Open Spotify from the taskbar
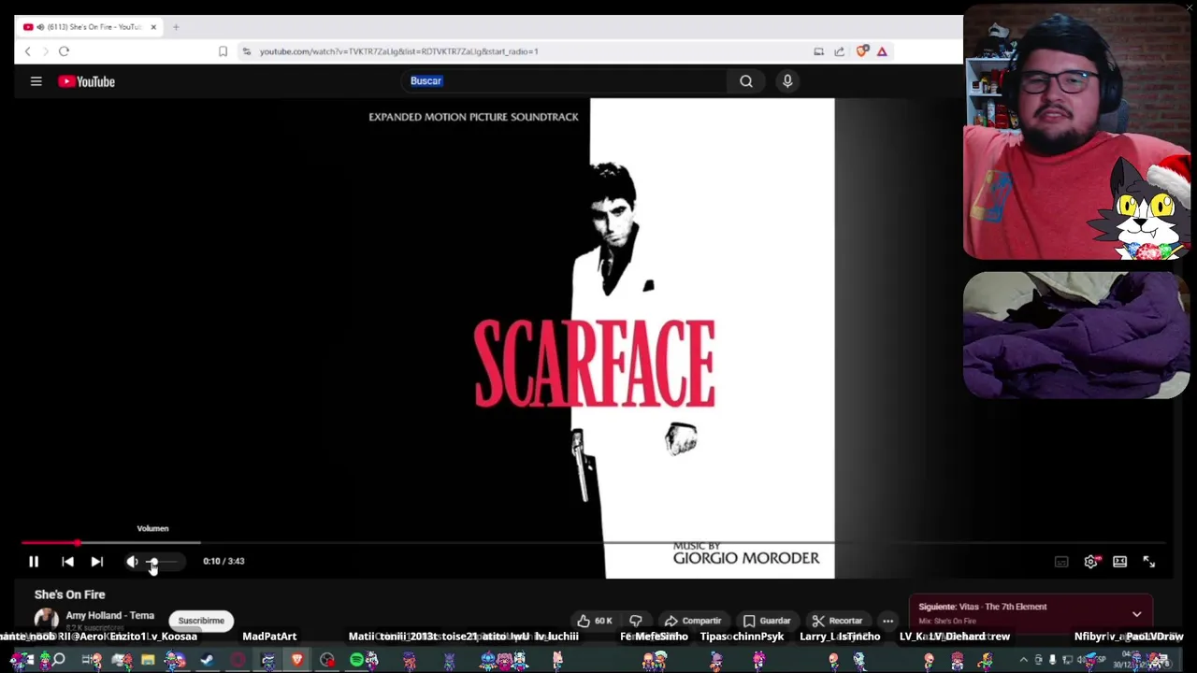 (x=356, y=661)
